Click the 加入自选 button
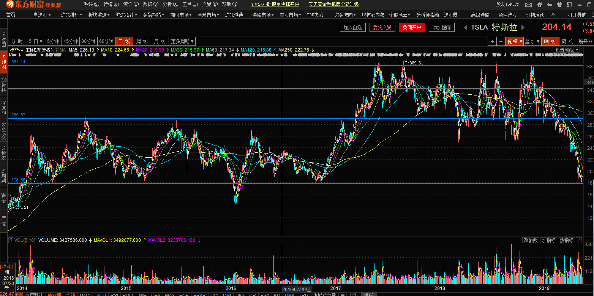The image size is (594, 296). 353,27
